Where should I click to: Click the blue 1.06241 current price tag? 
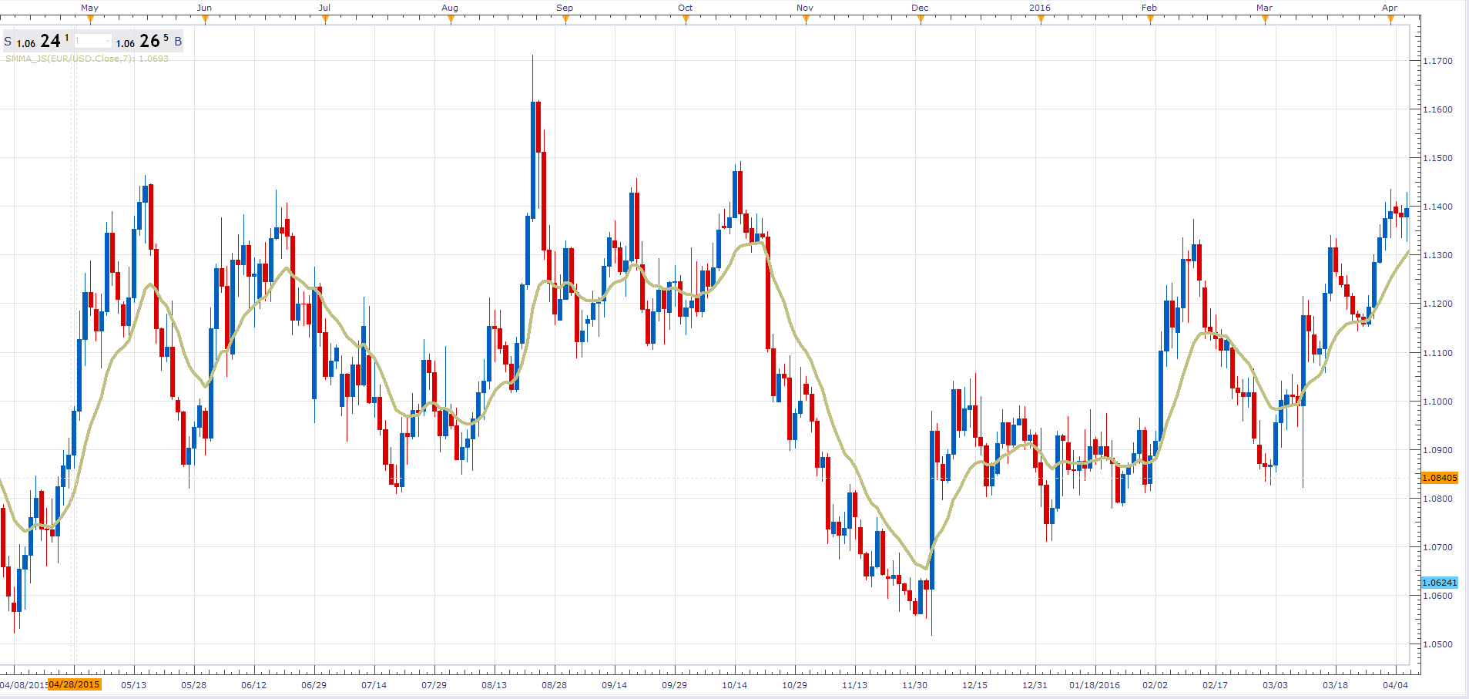(x=1439, y=583)
